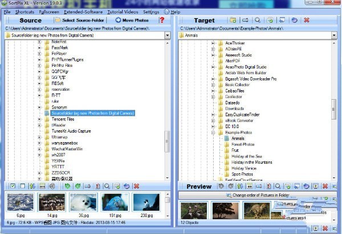The width and height of the screenshot is (342, 234).
Task: Click the Move Photos button
Action: [132, 20]
